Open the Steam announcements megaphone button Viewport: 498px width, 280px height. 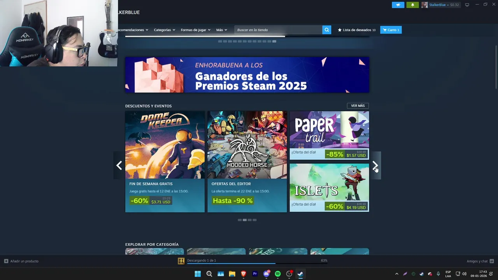coord(398,5)
